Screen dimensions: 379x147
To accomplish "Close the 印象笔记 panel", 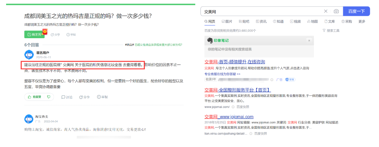I will point(309,41).
